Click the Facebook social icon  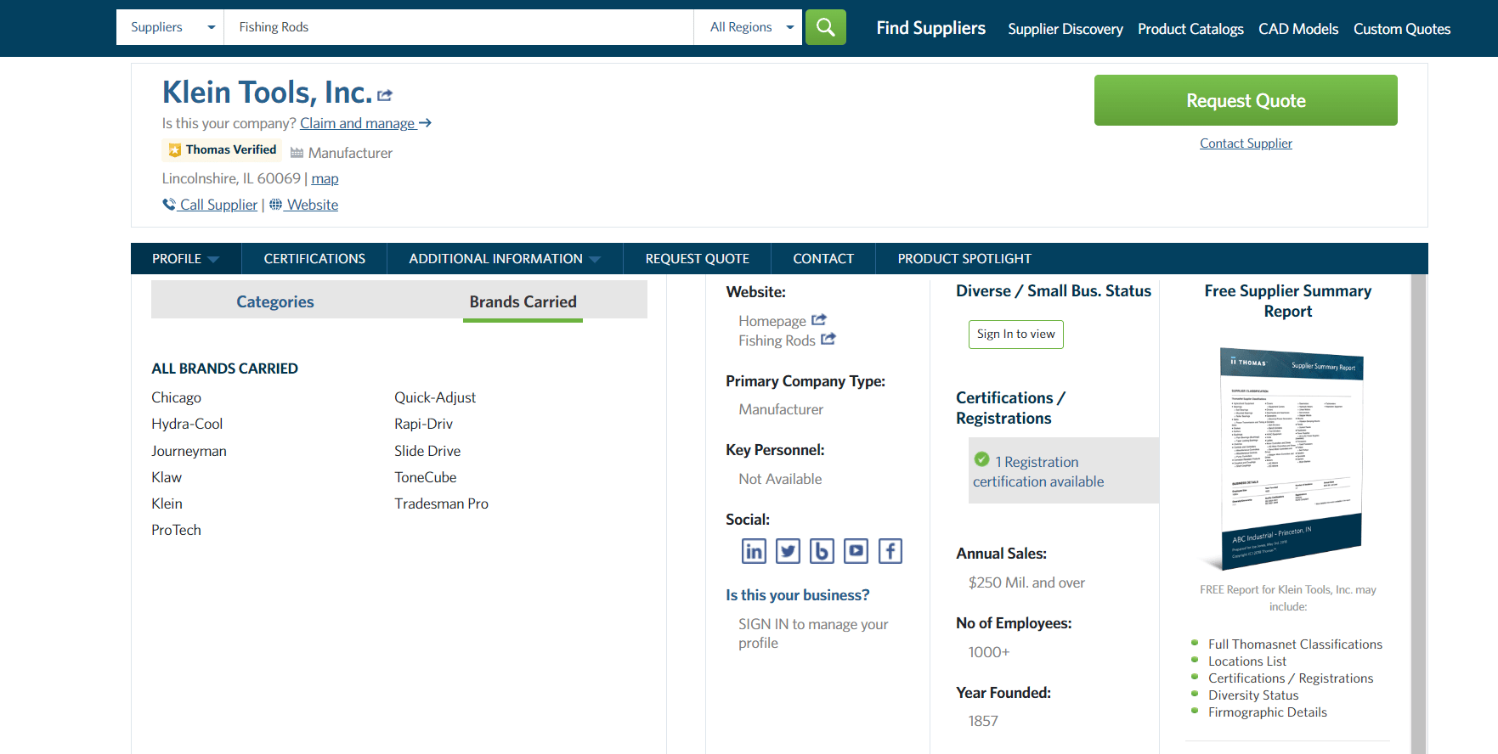890,551
